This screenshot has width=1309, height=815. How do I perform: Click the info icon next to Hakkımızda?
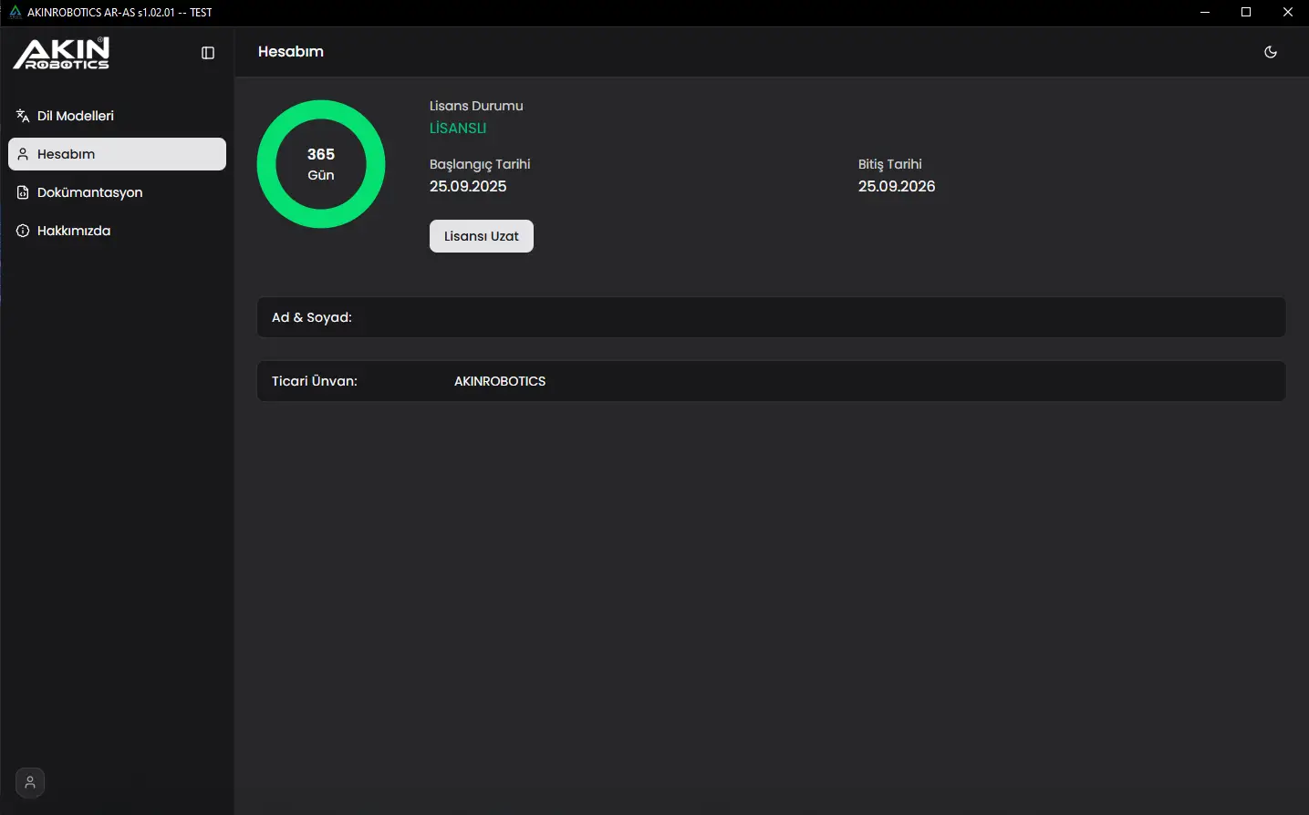23,231
